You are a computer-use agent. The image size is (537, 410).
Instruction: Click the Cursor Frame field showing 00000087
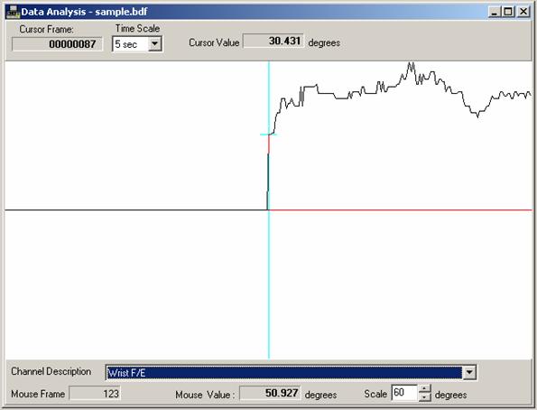click(x=57, y=44)
